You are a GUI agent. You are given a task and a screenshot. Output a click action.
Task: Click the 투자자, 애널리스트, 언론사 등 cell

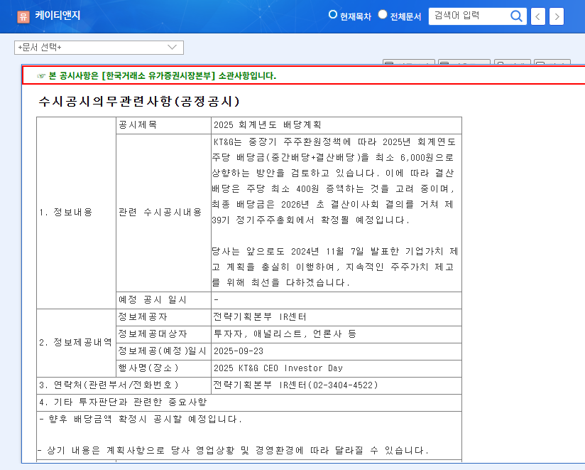336,334
